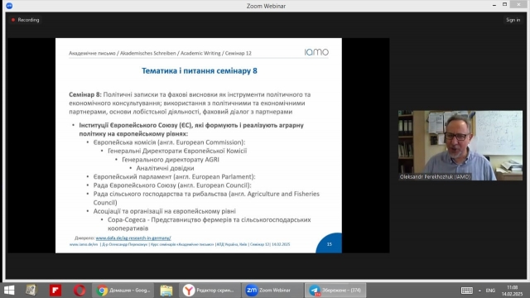Image resolution: width=530 pixels, height=298 pixels.
Task: Click the 'Асоціації та організації' bullet
Action: click(x=165, y=211)
